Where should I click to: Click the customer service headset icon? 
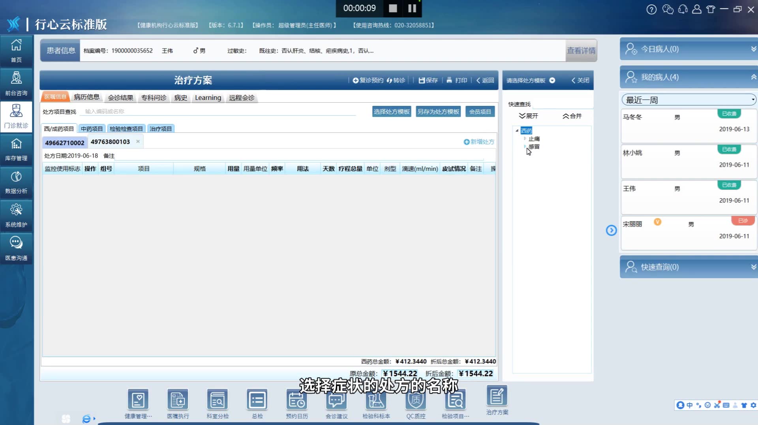pyautogui.click(x=683, y=9)
